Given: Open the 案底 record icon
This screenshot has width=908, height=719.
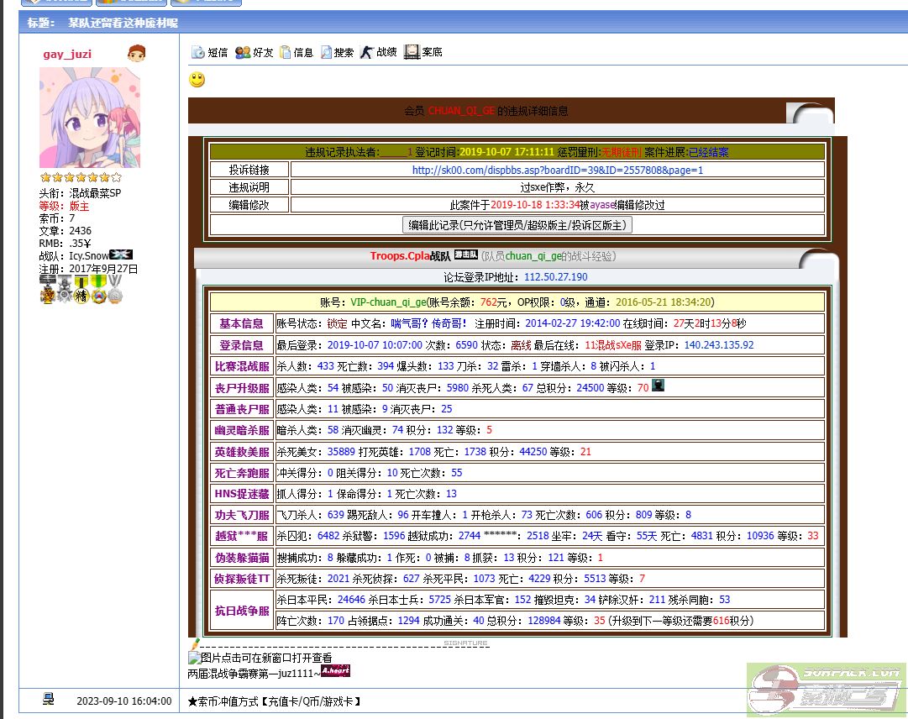Looking at the screenshot, I should tap(412, 52).
